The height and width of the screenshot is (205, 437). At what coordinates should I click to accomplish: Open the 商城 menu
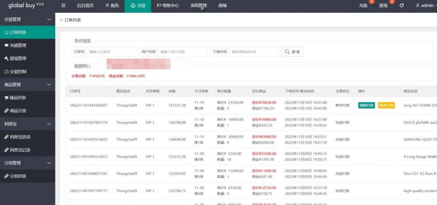click(222, 6)
